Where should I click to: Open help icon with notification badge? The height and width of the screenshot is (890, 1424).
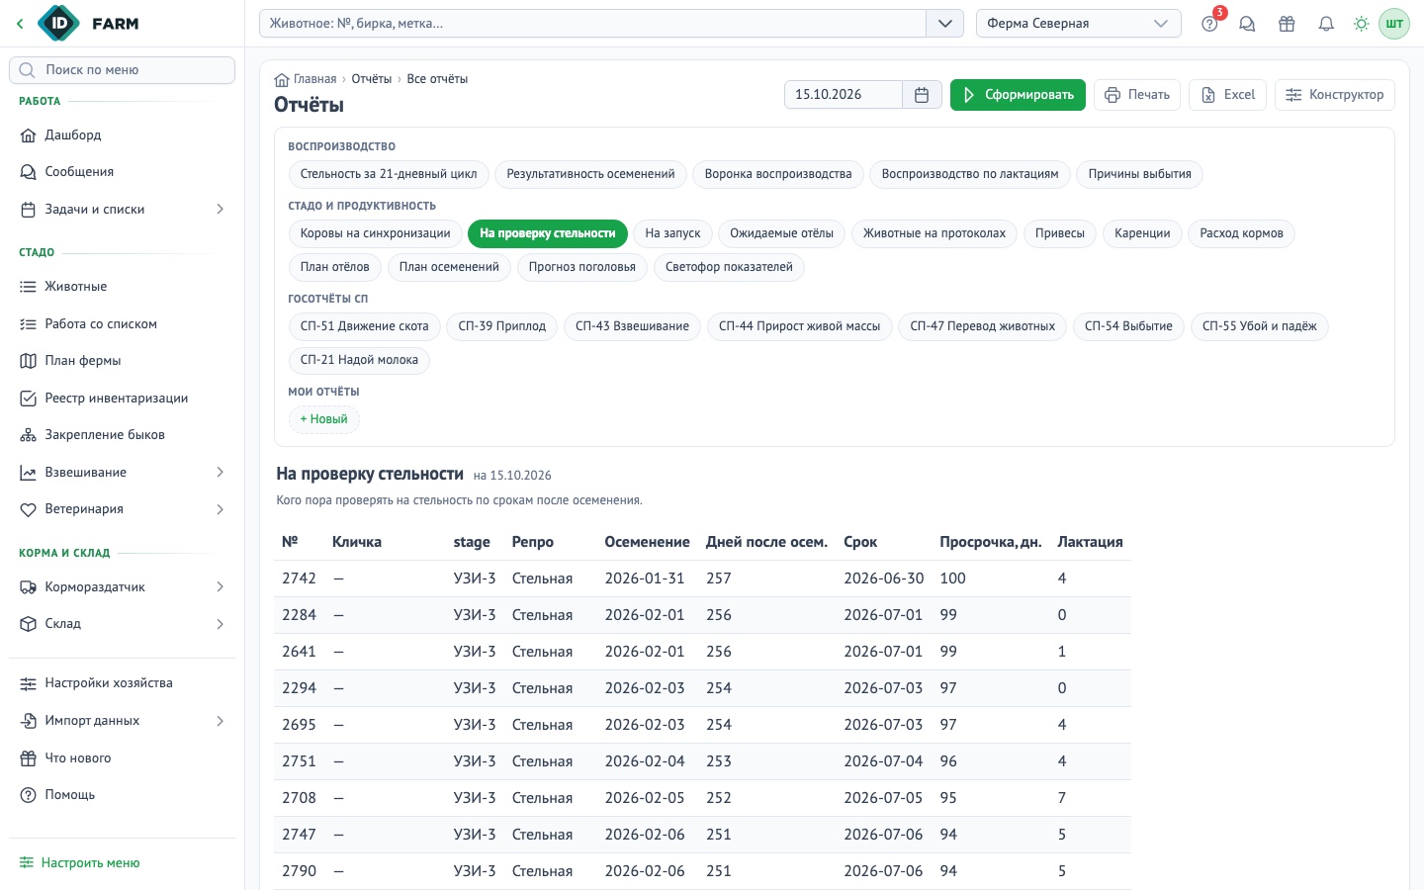(x=1209, y=24)
